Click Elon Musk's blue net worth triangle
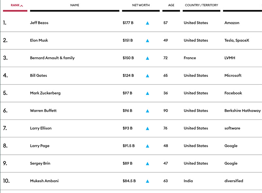262x193 pixels. [147, 41]
